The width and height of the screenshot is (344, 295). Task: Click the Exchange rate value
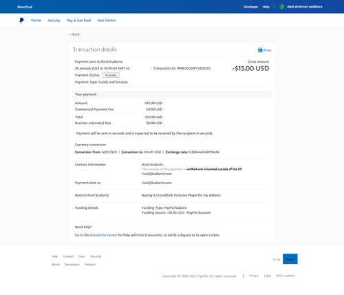pos(204,152)
